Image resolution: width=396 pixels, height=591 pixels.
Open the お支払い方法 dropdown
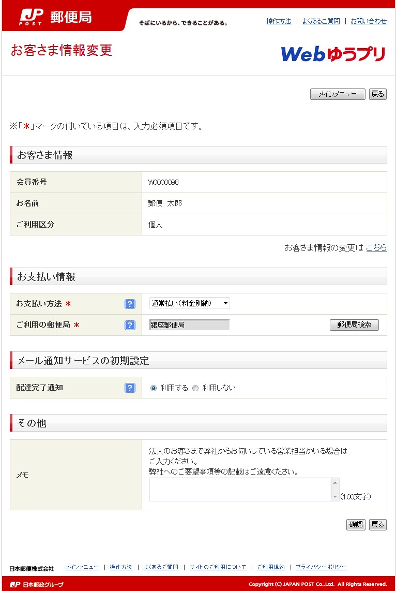[189, 303]
